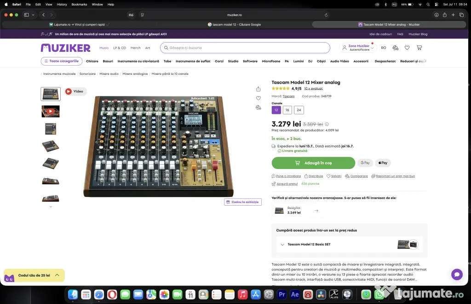471x304 pixels.
Task: Expand the 25 lei code banner
Action: coord(57,275)
